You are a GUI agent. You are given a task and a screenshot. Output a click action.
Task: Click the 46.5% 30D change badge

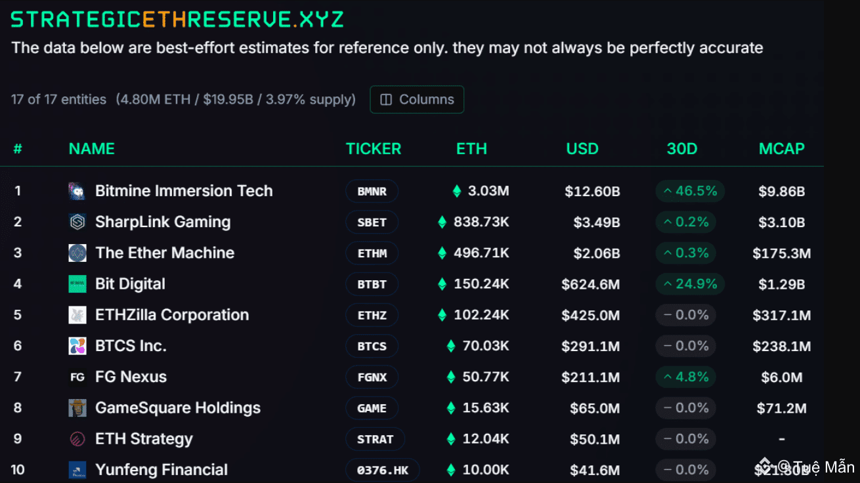click(690, 191)
